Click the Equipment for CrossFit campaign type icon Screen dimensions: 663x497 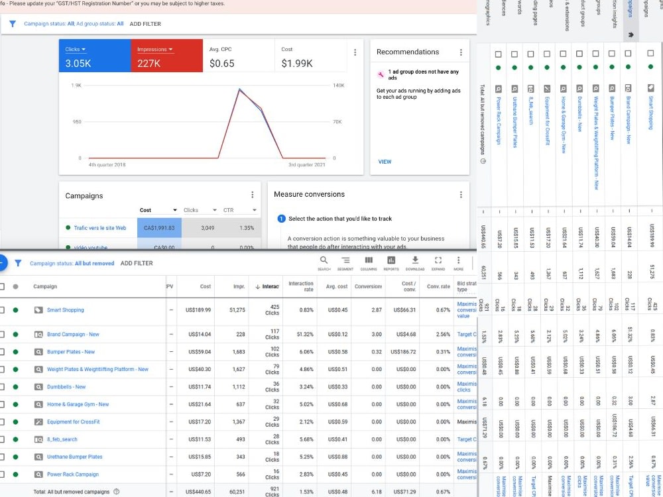click(38, 421)
